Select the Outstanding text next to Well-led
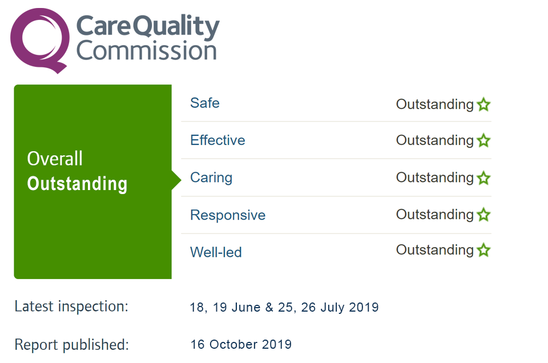The width and height of the screenshot is (548, 363). coord(435,250)
